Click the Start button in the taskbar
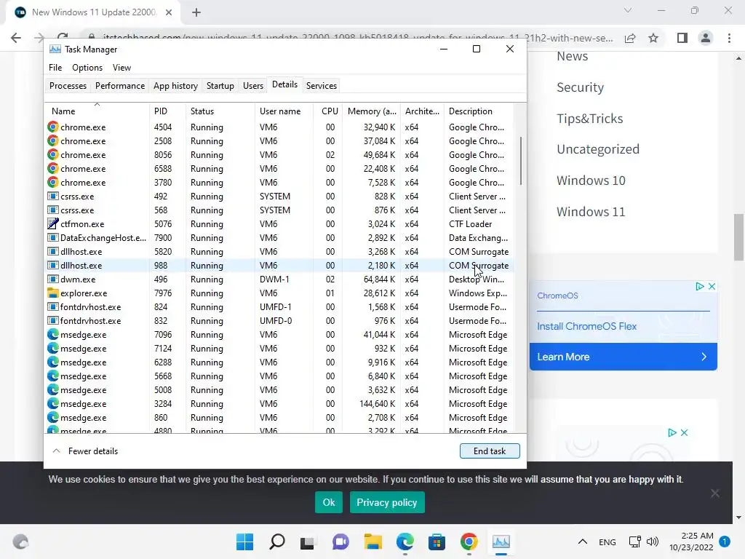Viewport: 745px width, 559px height. tap(244, 542)
